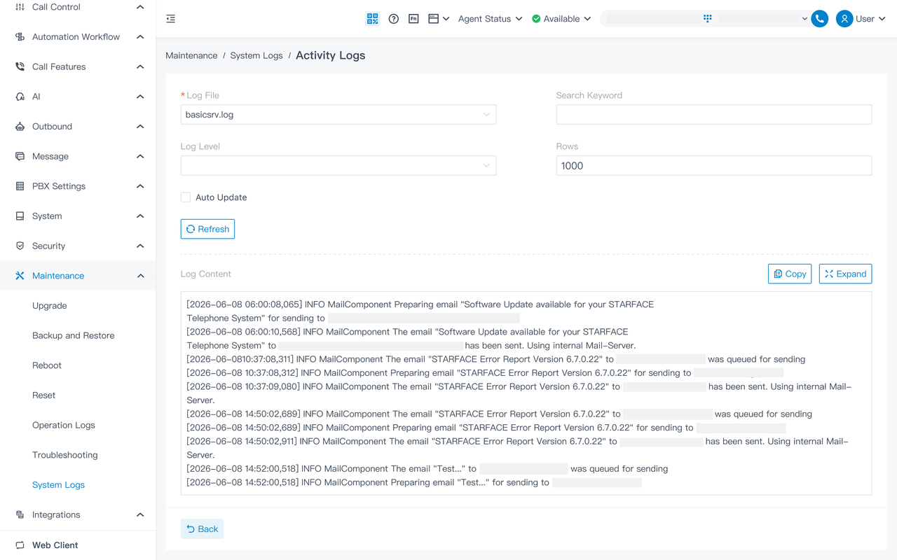Click the Rows input field showing 1000
This screenshot has width=897, height=560.
(x=714, y=166)
